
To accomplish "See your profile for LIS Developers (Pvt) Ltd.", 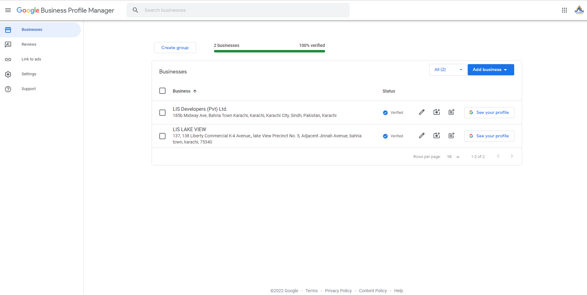I will point(489,113).
